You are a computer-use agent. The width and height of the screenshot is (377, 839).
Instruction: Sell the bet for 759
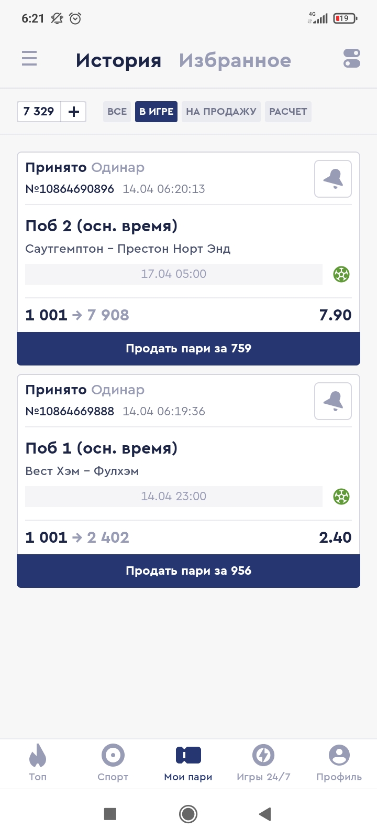coord(188,349)
